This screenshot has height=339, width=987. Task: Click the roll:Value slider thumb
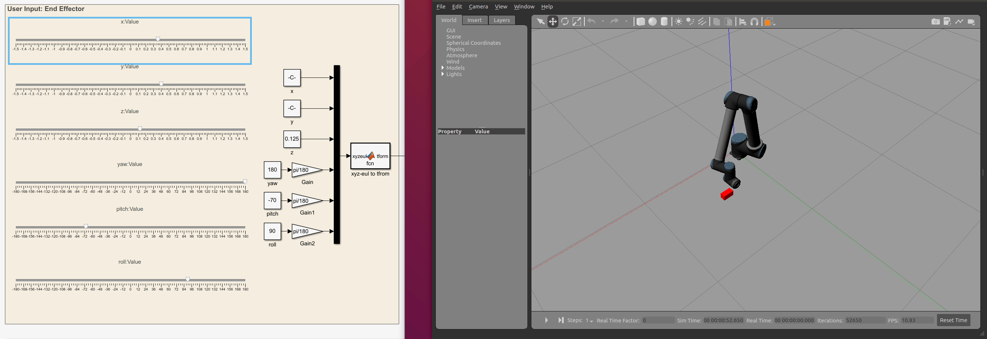pos(188,279)
